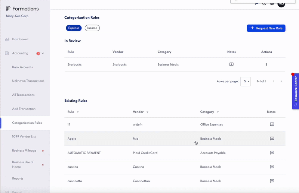This screenshot has height=193, width=299.
Task: Click the Formations logo icon
Action: click(8, 9)
